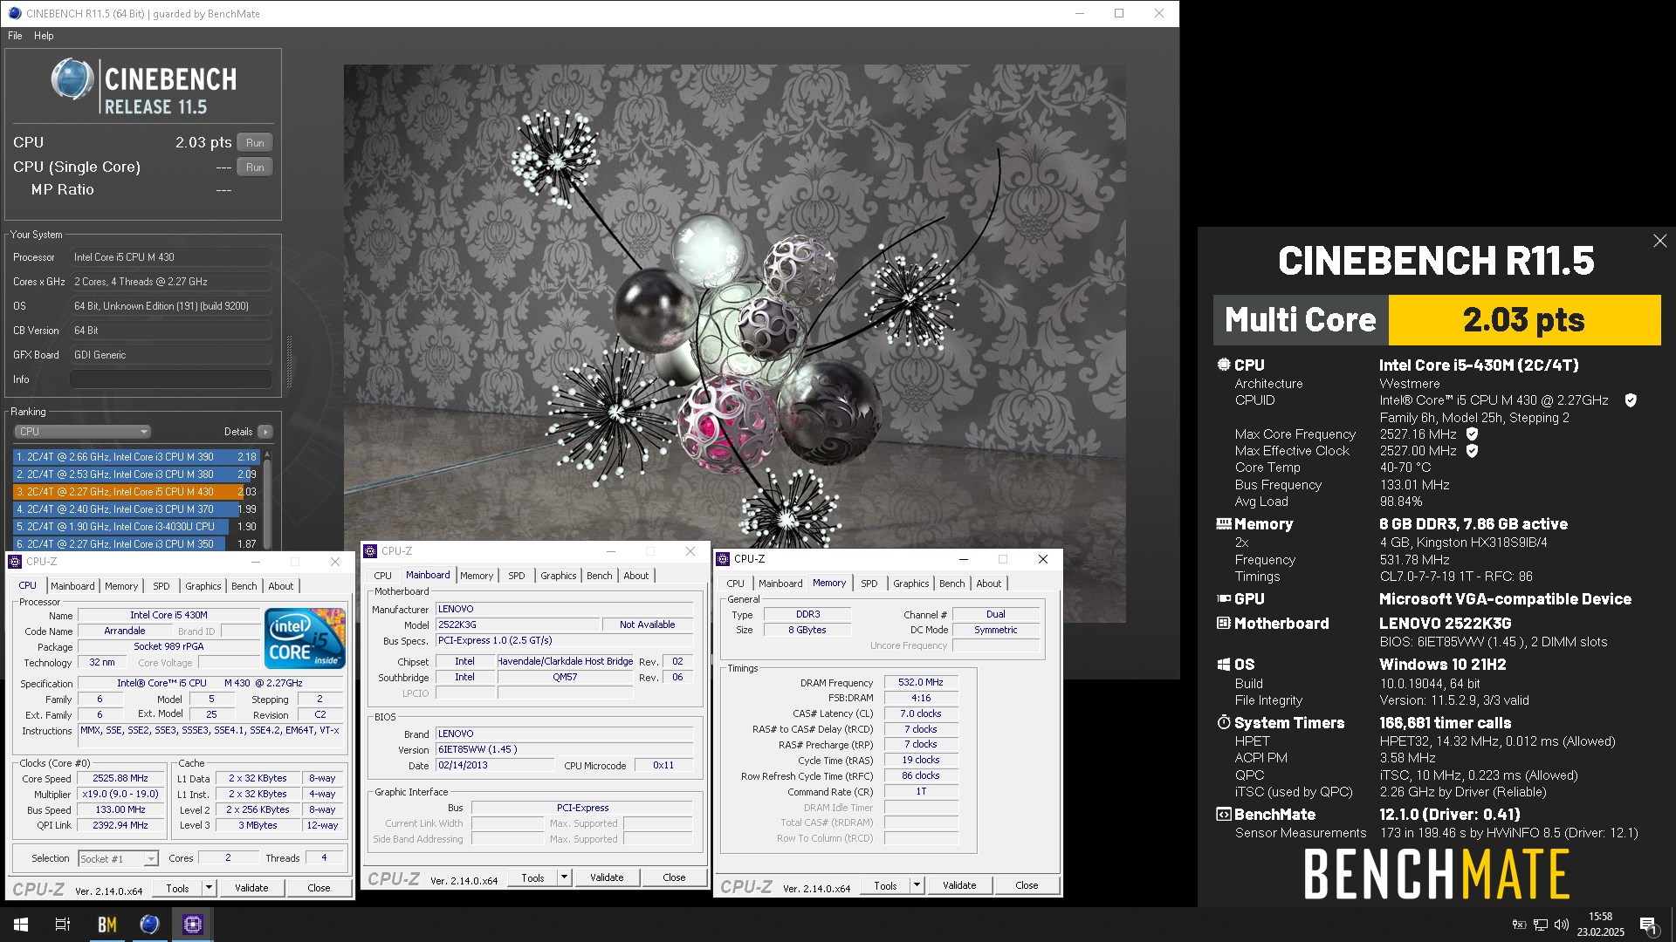
Task: Open Graphics tab in middle CPU-Z window
Action: click(x=559, y=576)
